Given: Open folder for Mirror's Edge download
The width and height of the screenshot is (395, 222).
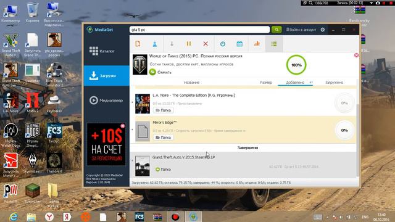Looking at the screenshot, I should tap(163, 138).
